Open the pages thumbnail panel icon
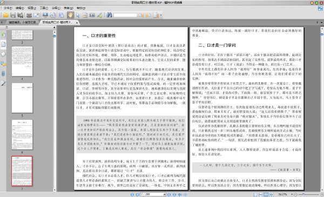This screenshot has width=324, height=197. pos(3,44)
